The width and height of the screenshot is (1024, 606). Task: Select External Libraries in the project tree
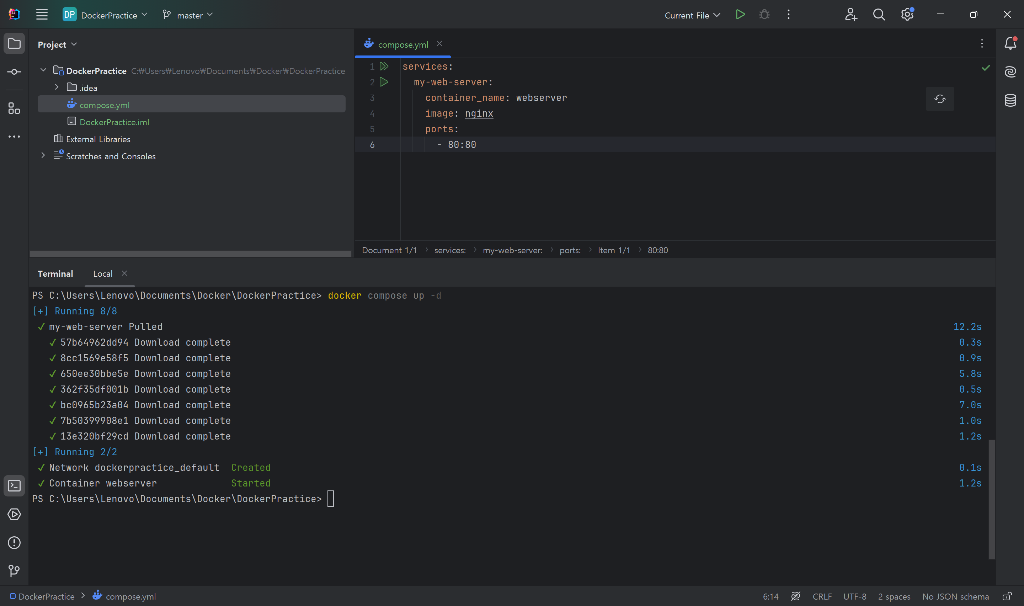click(x=98, y=139)
